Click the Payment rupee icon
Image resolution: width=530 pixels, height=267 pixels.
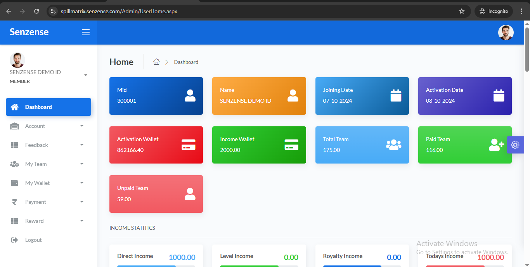(14, 202)
